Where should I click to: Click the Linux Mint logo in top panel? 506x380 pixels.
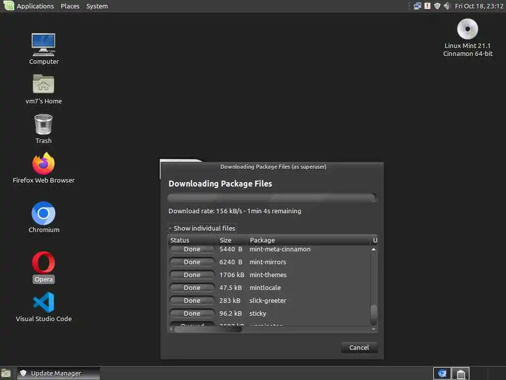[9, 5]
